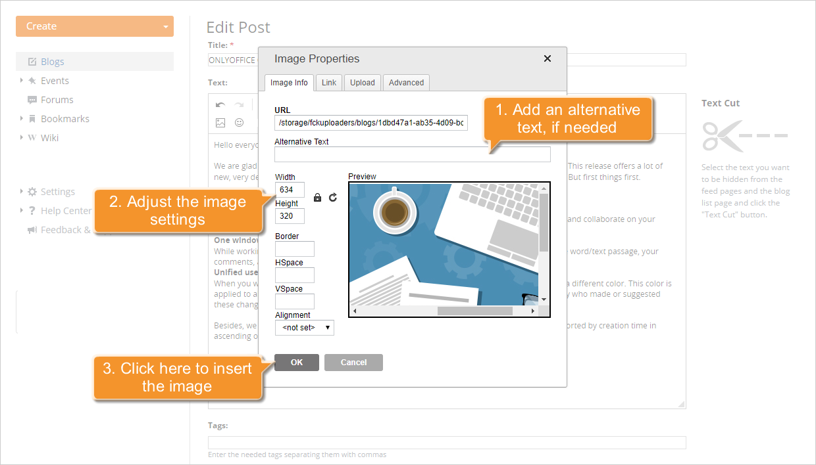The width and height of the screenshot is (816, 465).
Task: Switch to the Advanced tab
Action: (405, 82)
